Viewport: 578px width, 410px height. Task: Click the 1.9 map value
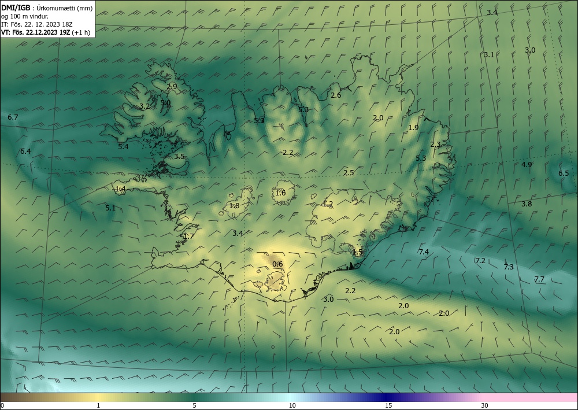tap(414, 128)
